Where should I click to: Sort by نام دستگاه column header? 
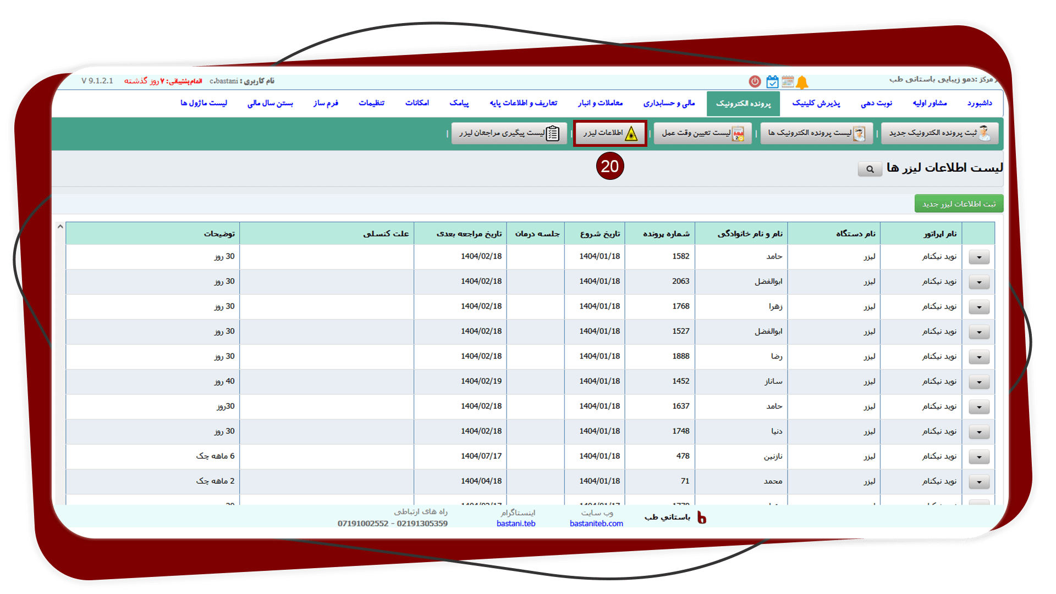[834, 234]
